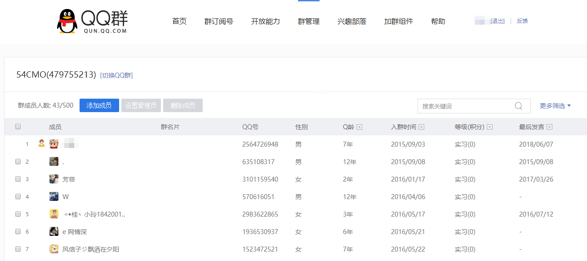Focus the 搜索关键词 search field
Viewport: 587px width, 261px height.
pos(465,106)
